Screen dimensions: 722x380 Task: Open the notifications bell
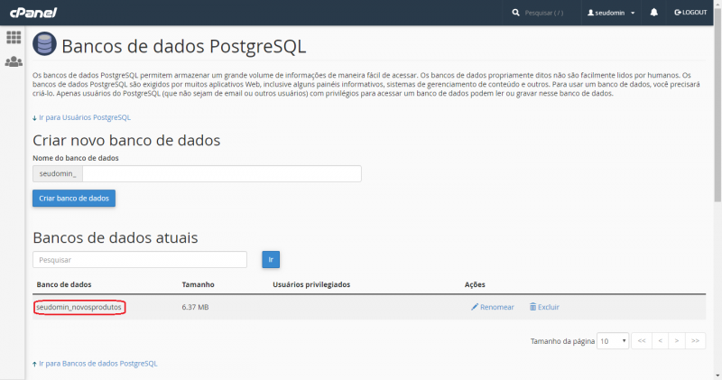pos(653,13)
